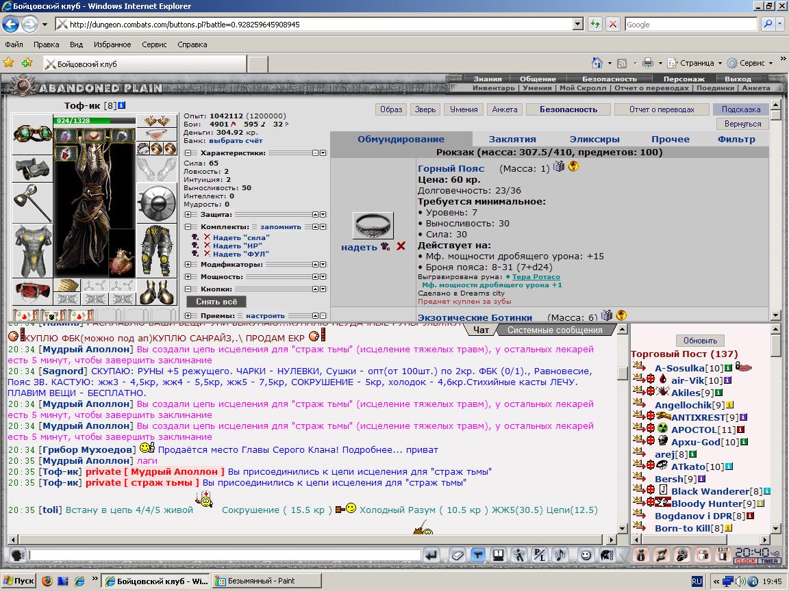The height and width of the screenshot is (591, 789).
Task: Click the equipped round shield slot
Action: pos(156,203)
